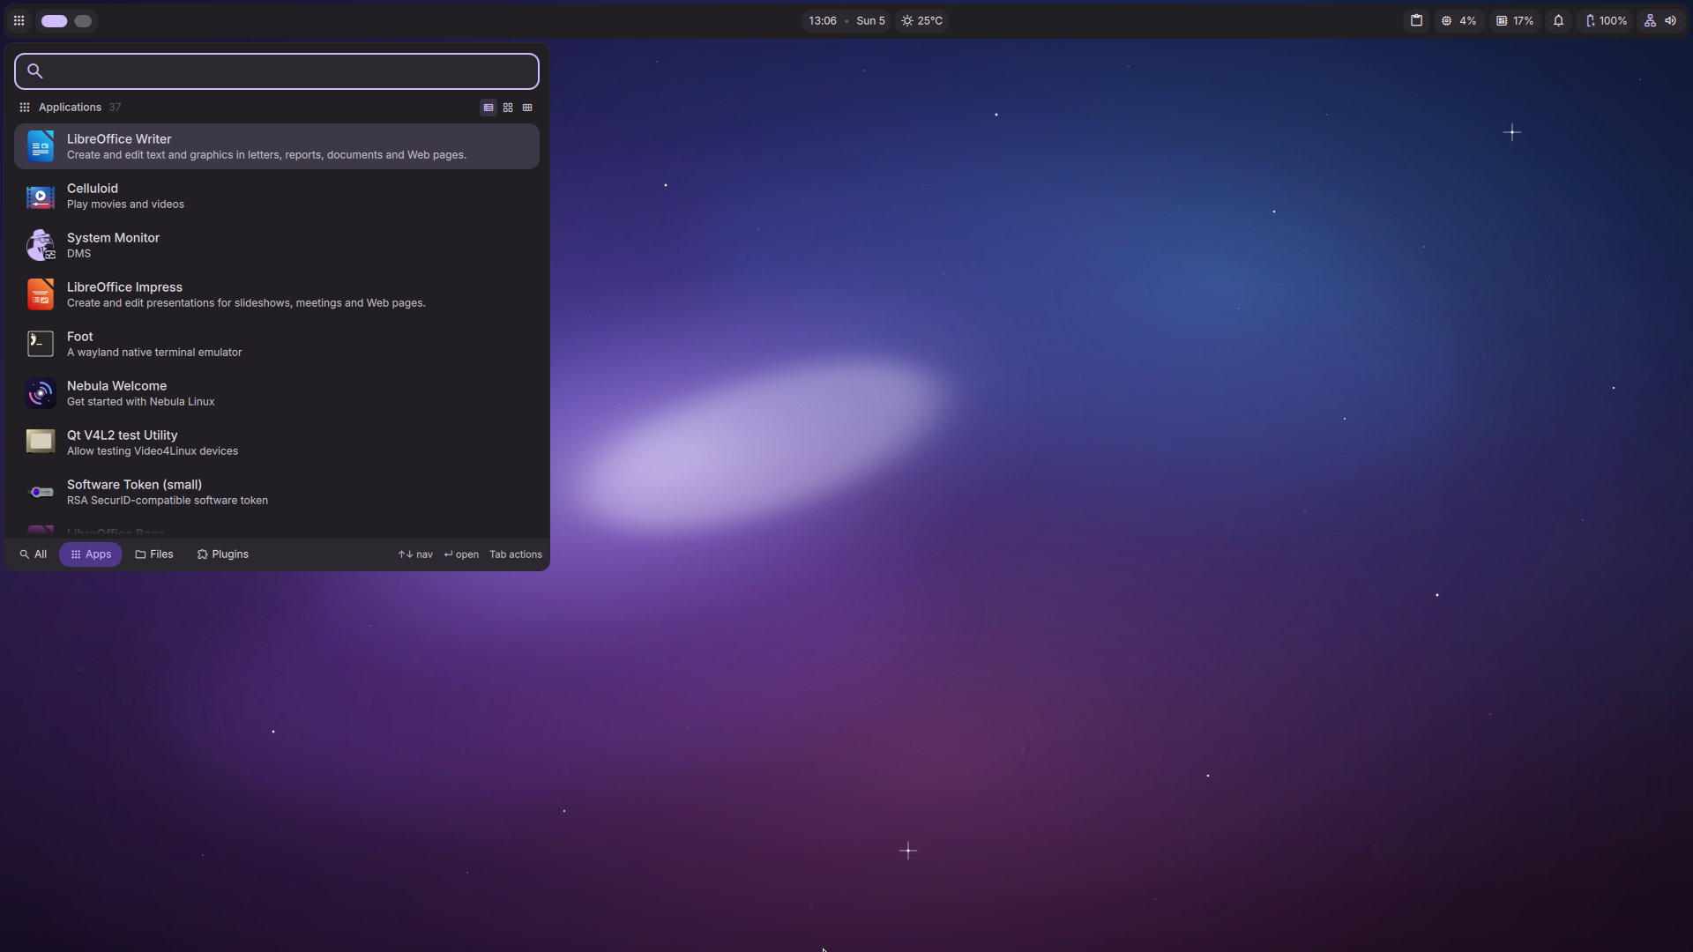Click the 'DMS' subtitle under System Monitor
Image resolution: width=1693 pixels, height=952 pixels.
pyautogui.click(x=79, y=254)
